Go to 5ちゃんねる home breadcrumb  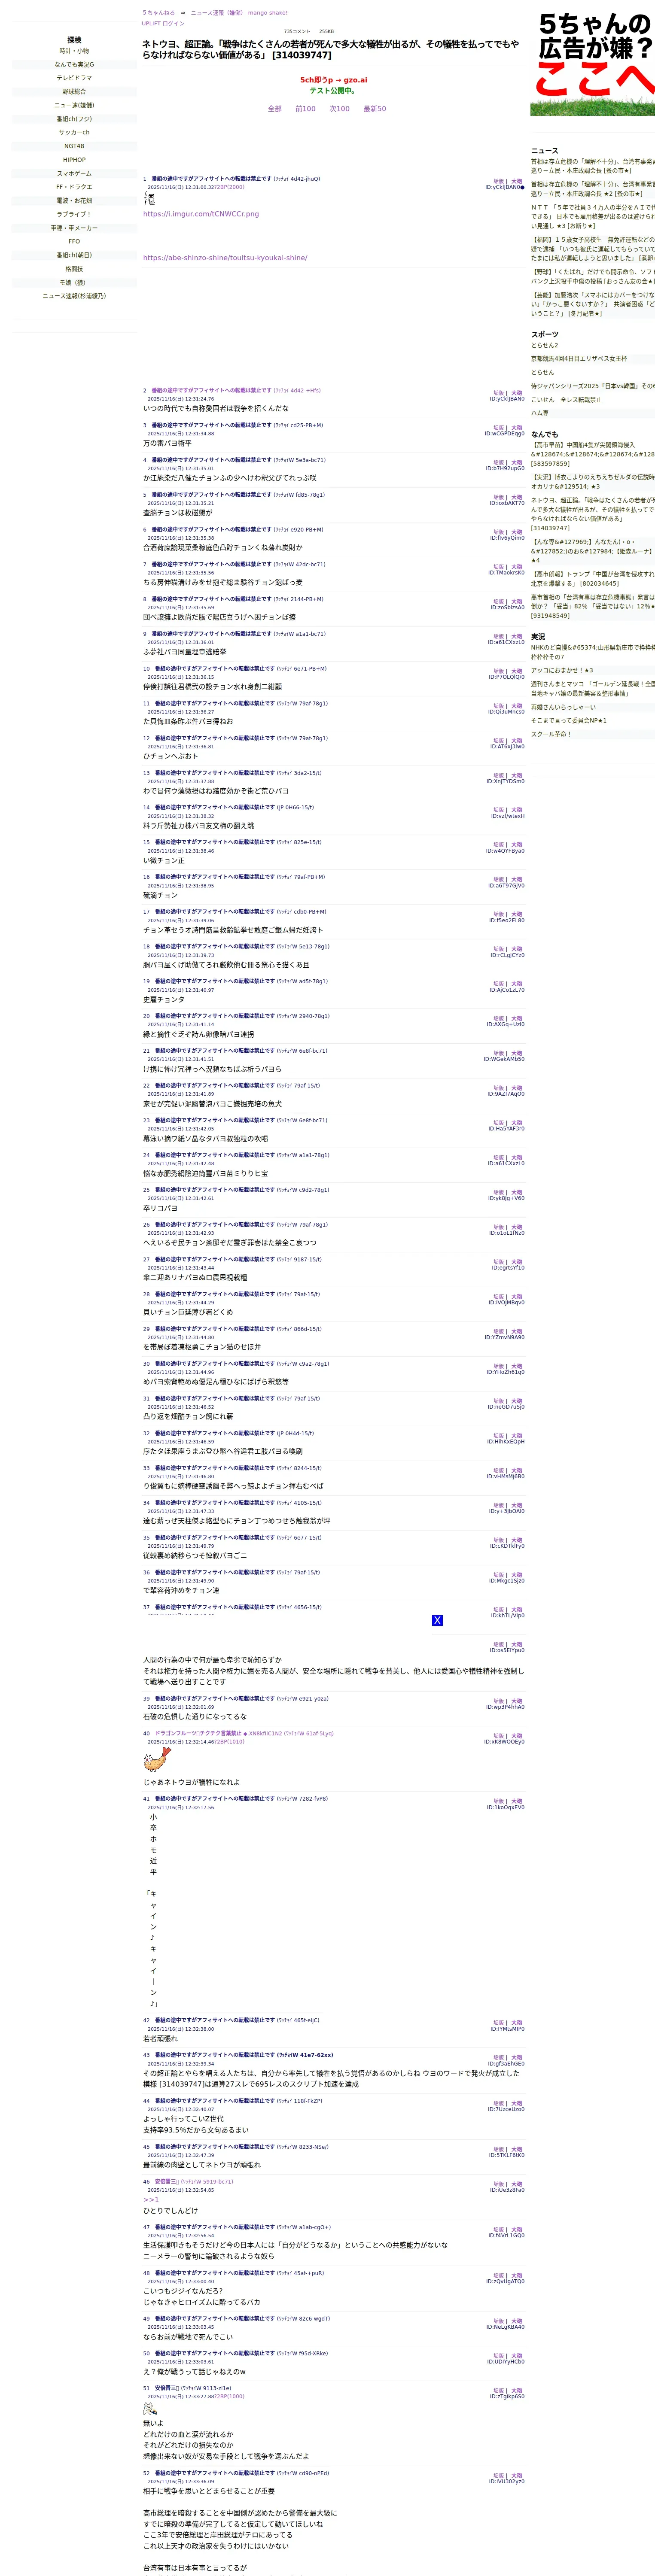pos(158,13)
